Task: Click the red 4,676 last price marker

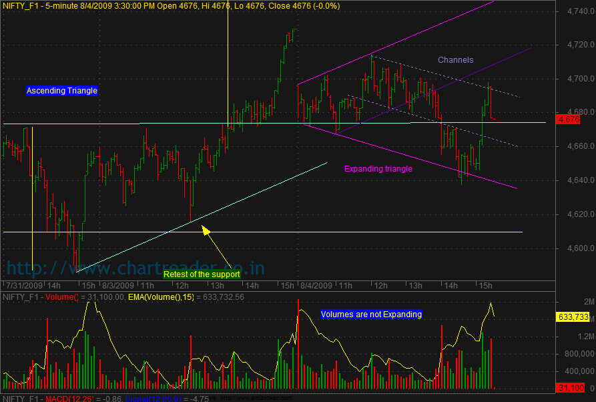Action: [x=569, y=120]
